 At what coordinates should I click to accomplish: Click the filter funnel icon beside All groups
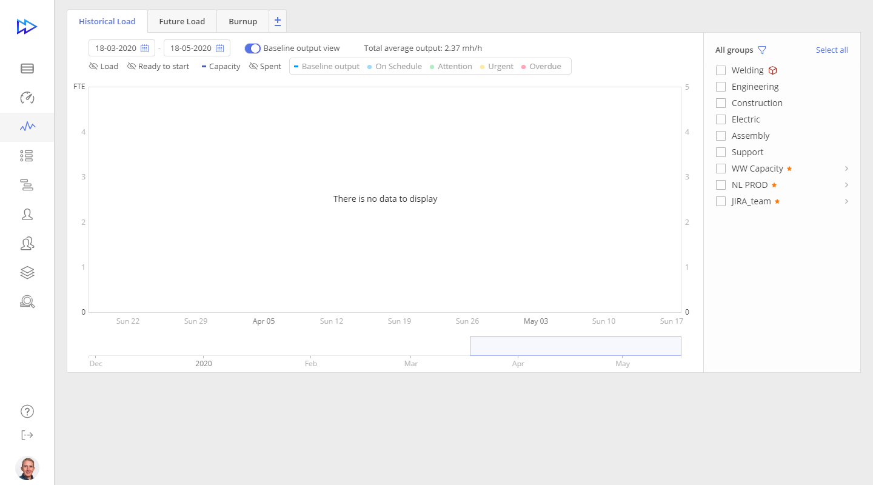(x=762, y=50)
